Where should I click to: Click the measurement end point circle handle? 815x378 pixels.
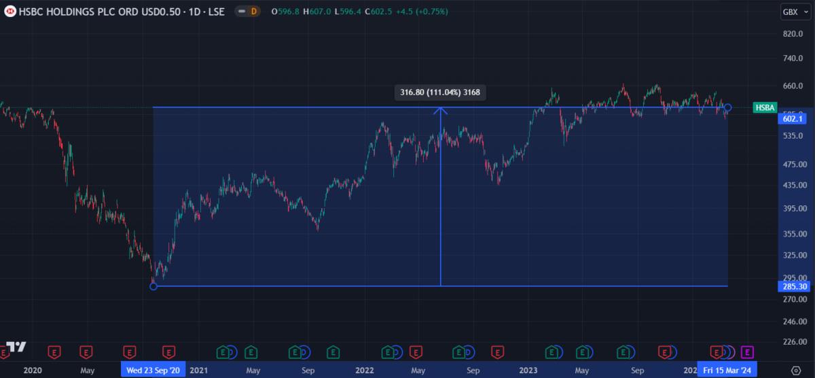pyautogui.click(x=727, y=107)
